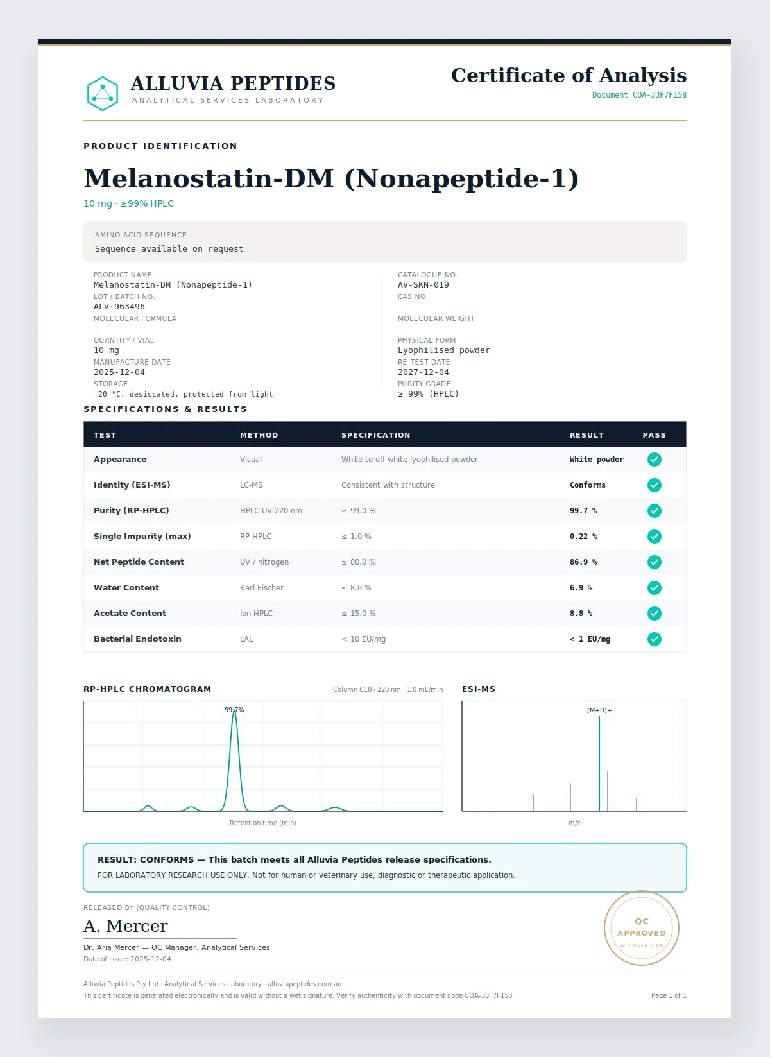Click the 99.7% peak label on chromatogram
Image resolution: width=770 pixels, height=1057 pixels.
tap(234, 710)
